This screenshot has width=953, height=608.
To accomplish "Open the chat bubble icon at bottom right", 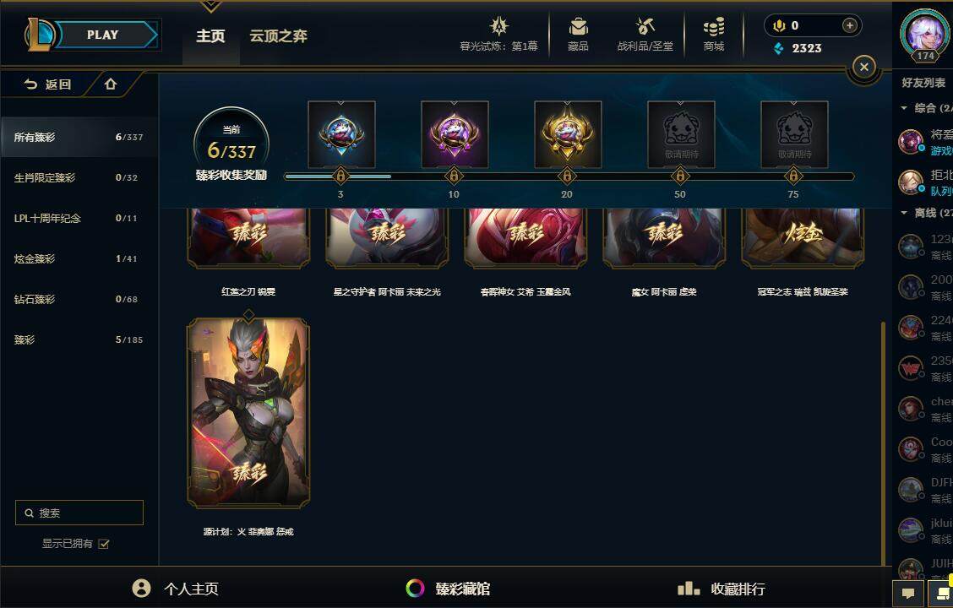I will (908, 594).
